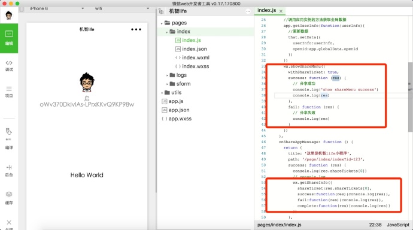413x230 pixels.
Task: Click the 关闭 (Close) sidebar icon
Action: (9, 225)
